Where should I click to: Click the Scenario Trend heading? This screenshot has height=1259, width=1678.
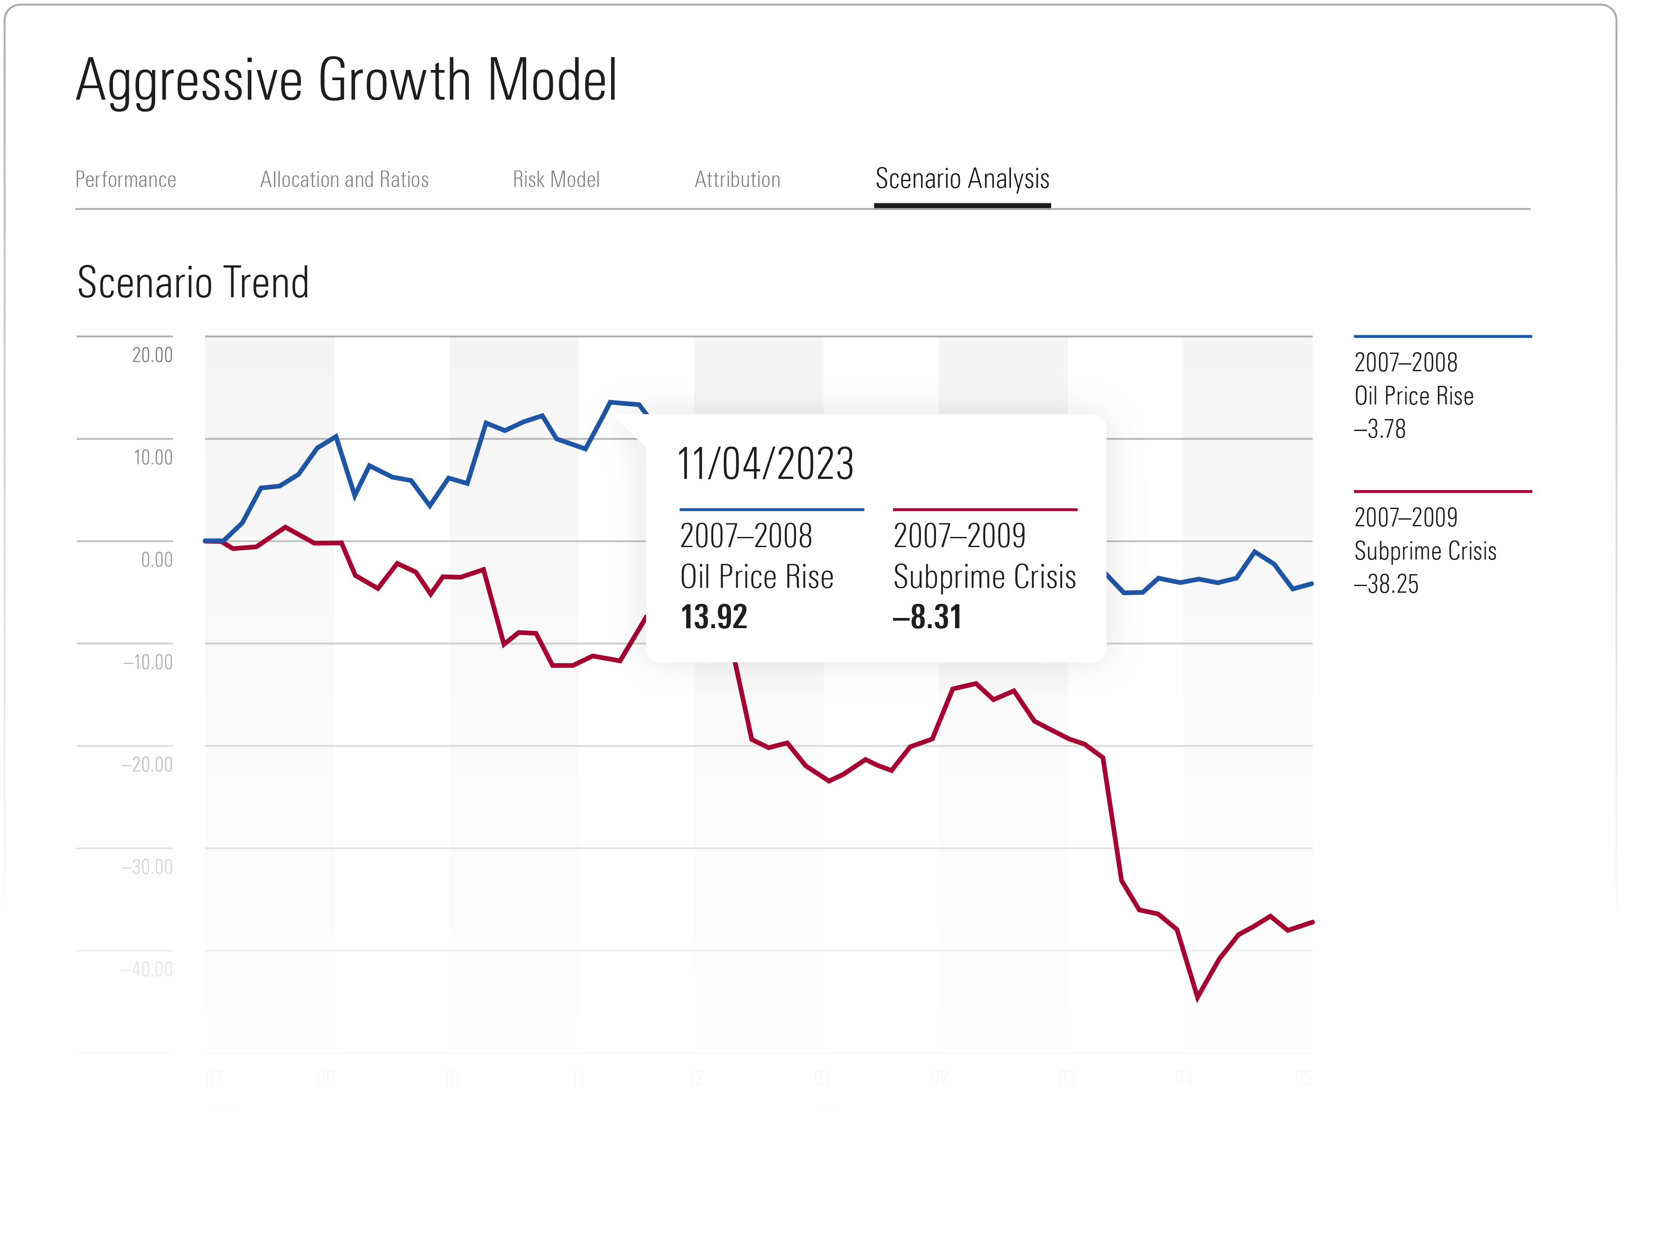(x=194, y=282)
